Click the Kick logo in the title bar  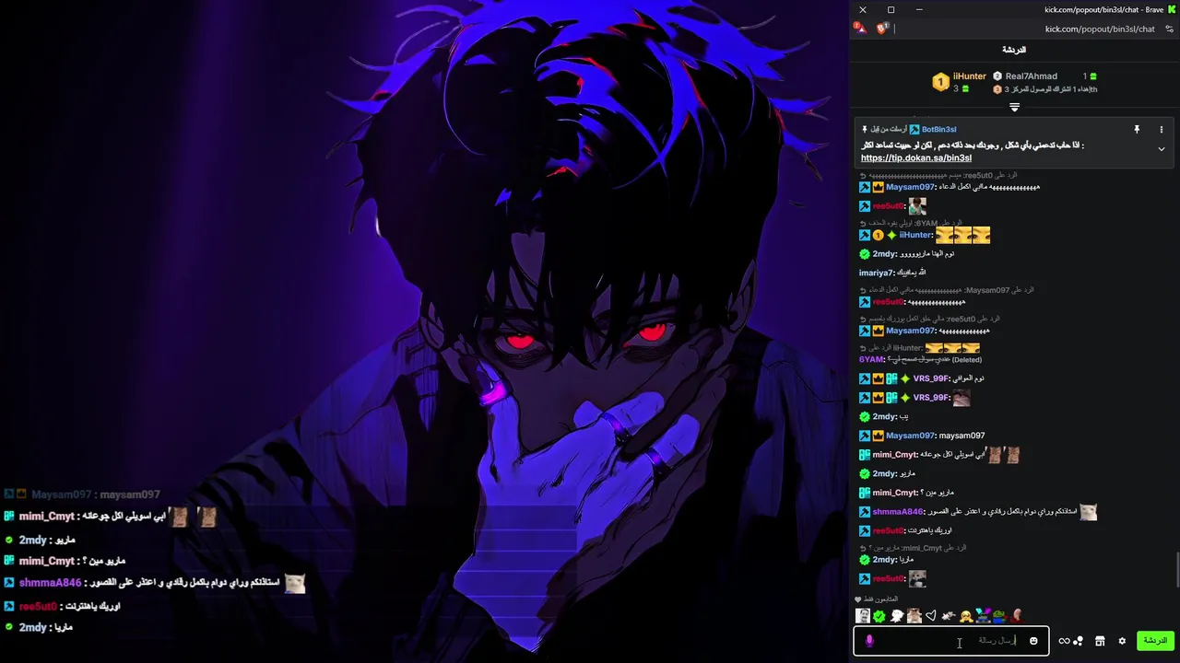[x=1171, y=9]
